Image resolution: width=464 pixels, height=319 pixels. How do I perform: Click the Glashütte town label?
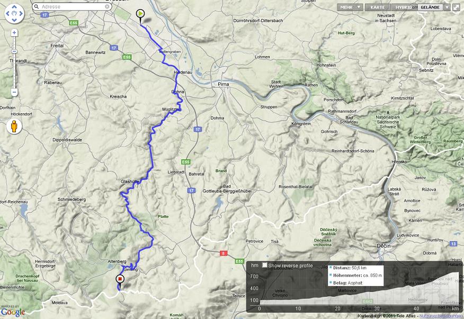point(130,181)
